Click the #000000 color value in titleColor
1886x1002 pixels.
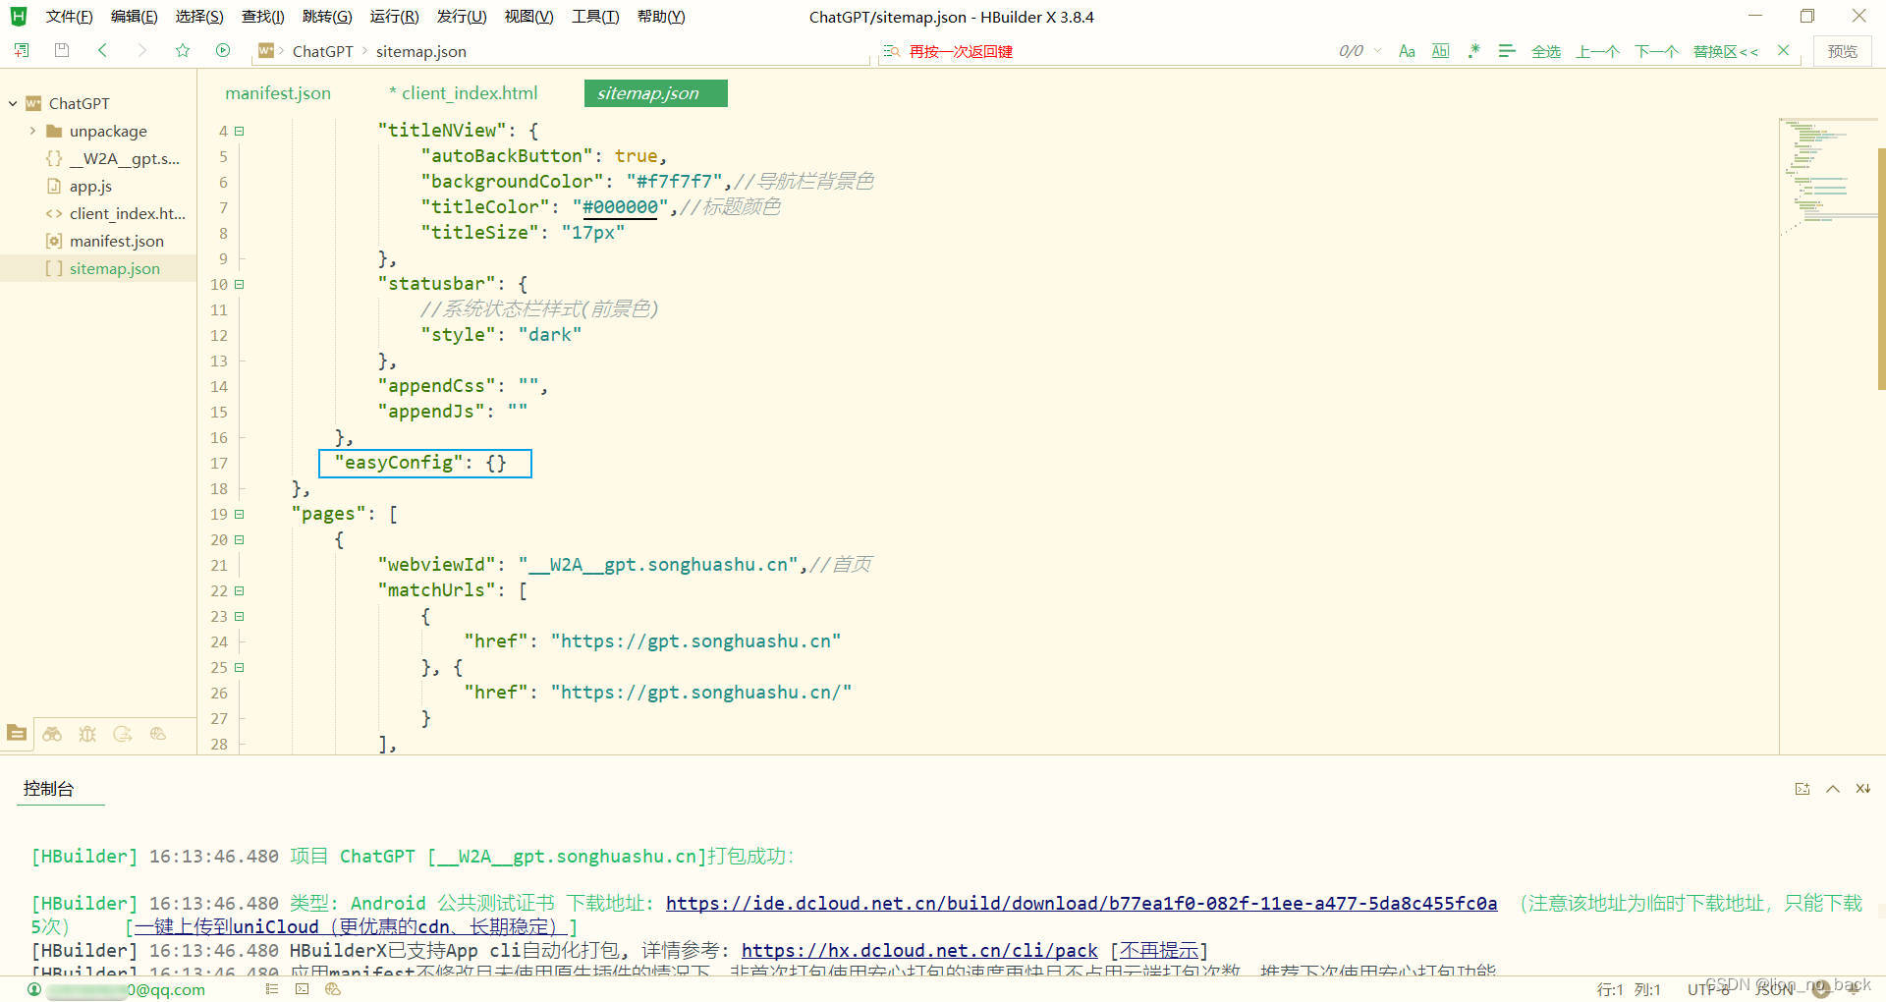620,206
